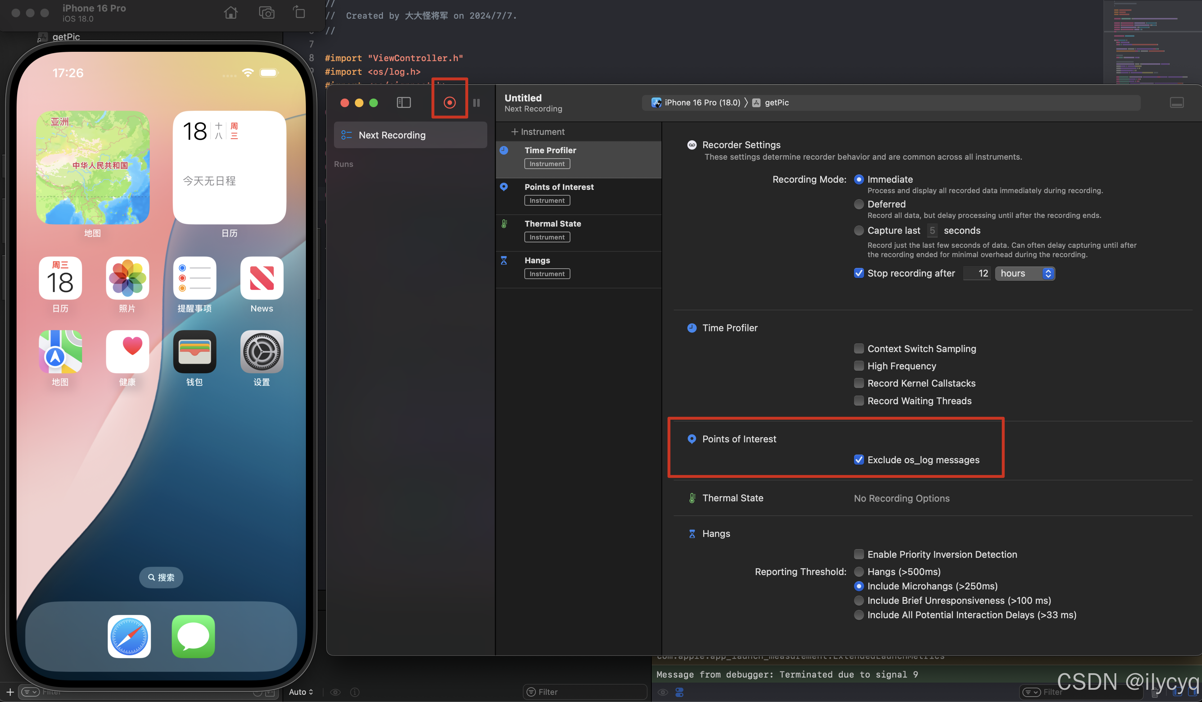Uncheck Exclude os_log messages

pos(859,459)
